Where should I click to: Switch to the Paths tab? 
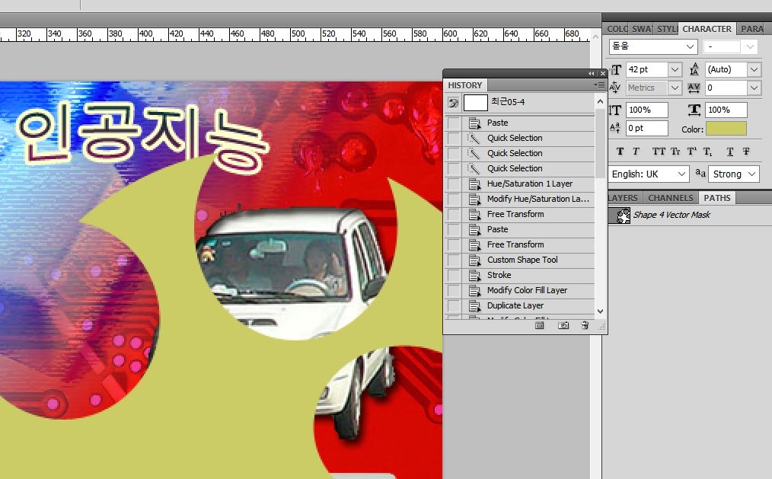(717, 198)
